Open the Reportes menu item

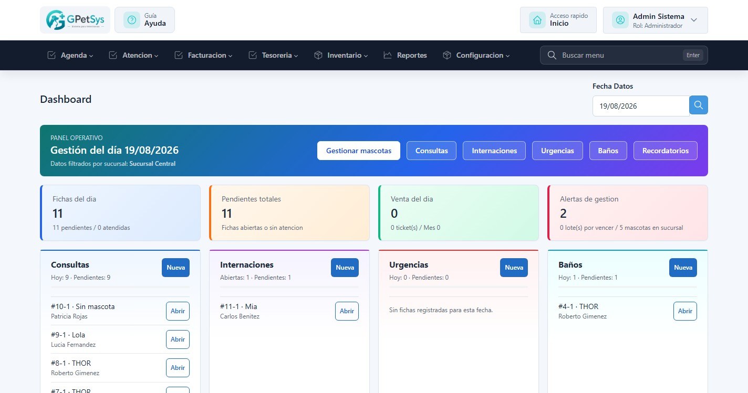point(405,55)
